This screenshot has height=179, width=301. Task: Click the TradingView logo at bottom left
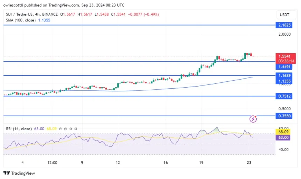(x=19, y=173)
